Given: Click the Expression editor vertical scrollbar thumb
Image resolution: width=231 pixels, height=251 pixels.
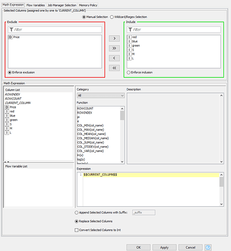Looking at the screenshot, I should click(x=221, y=182).
